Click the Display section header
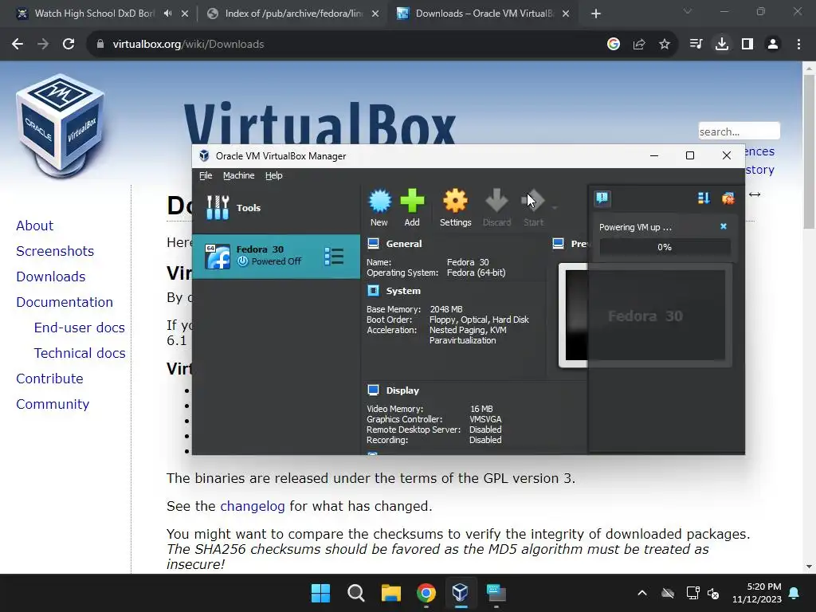The width and height of the screenshot is (816, 612). 402,390
